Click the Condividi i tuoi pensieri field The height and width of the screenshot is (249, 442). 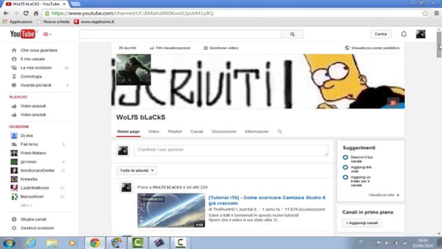231,150
